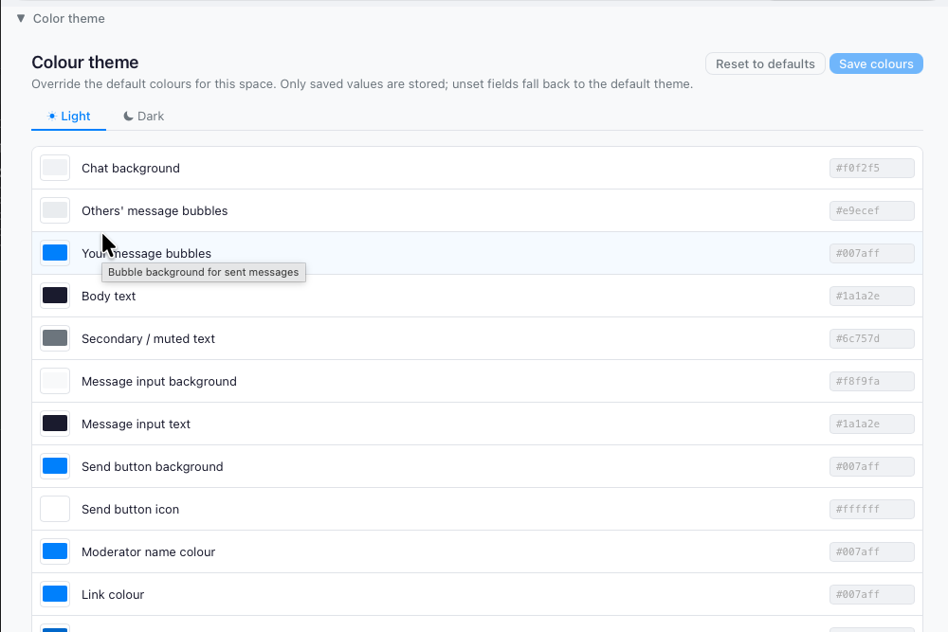The width and height of the screenshot is (948, 632).
Task: Click the 'Colour theme' heading
Action: pos(85,63)
